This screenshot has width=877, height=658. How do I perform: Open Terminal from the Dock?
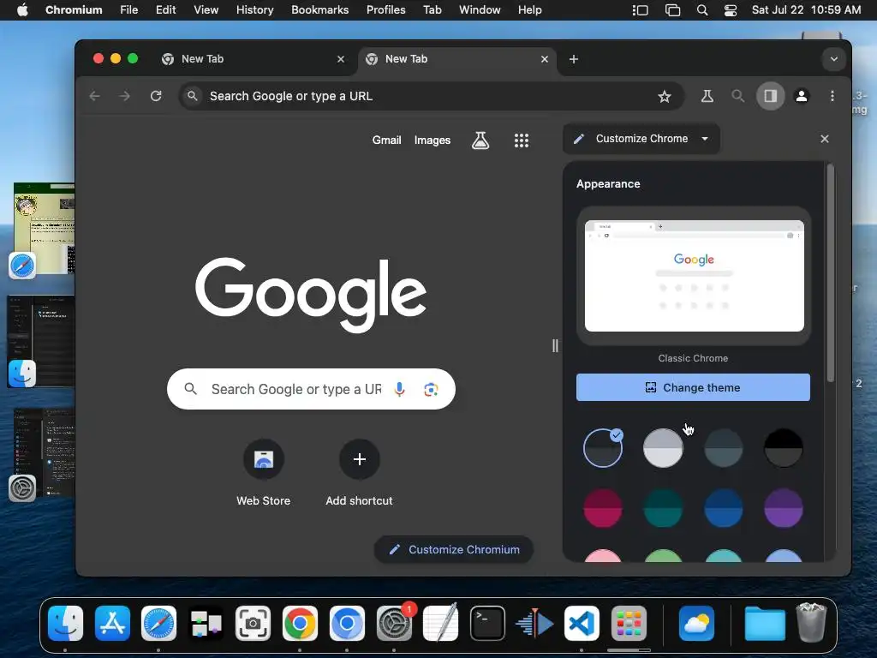[x=487, y=623]
